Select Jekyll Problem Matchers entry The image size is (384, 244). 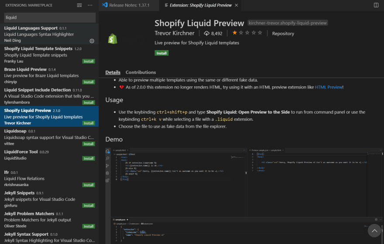49,220
